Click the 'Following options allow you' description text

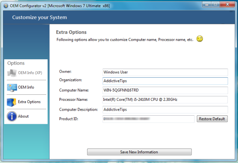point(125,39)
